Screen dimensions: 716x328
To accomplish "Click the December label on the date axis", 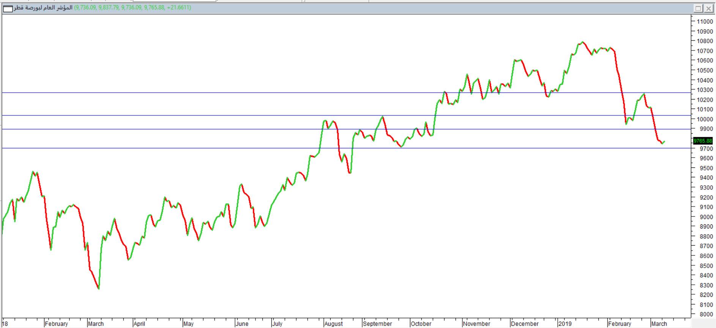I will tap(525, 324).
